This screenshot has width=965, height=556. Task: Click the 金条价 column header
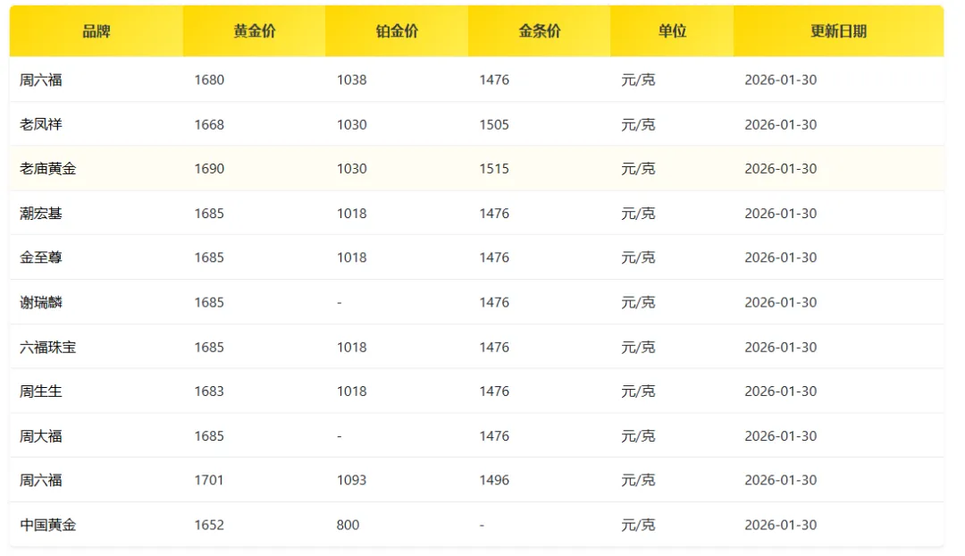coord(540,31)
